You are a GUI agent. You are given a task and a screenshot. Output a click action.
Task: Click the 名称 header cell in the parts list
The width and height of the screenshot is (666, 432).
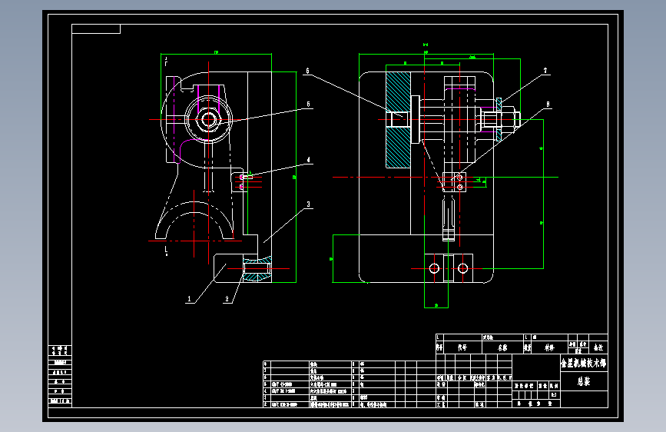pyautogui.click(x=502, y=347)
